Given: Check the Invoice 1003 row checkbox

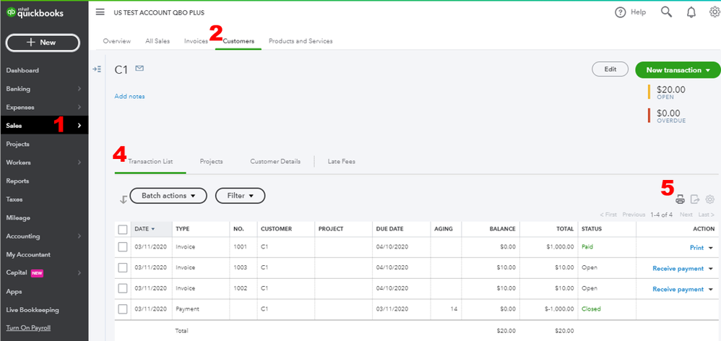Looking at the screenshot, I should tap(123, 267).
